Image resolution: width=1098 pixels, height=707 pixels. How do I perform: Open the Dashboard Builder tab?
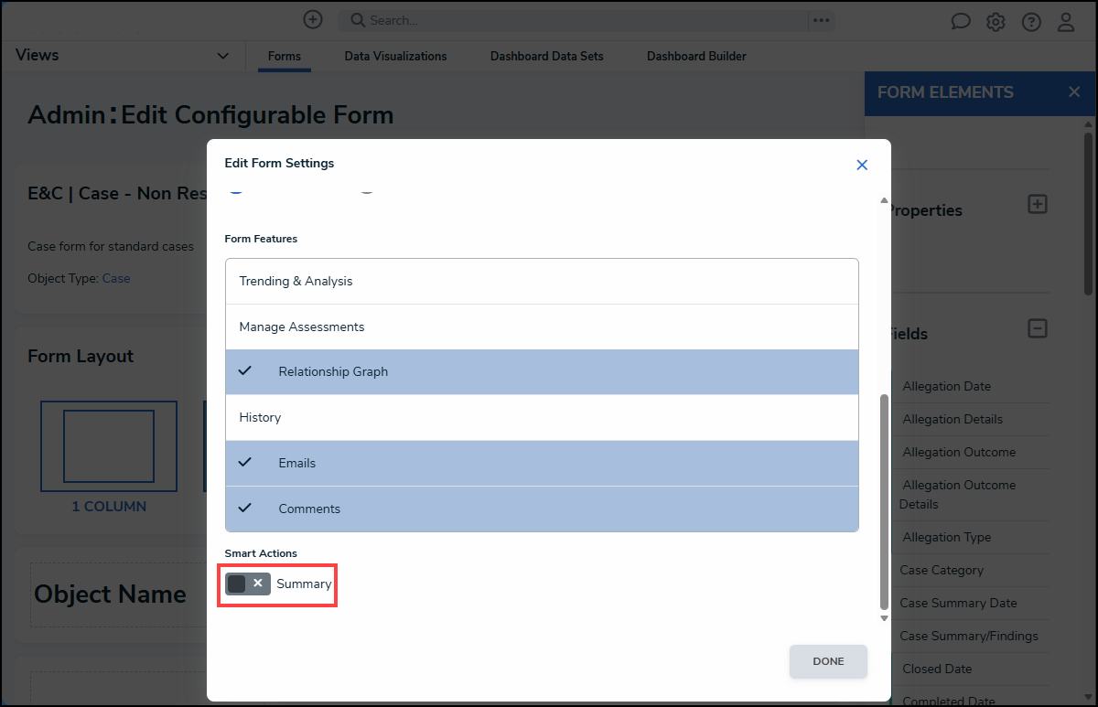point(696,57)
